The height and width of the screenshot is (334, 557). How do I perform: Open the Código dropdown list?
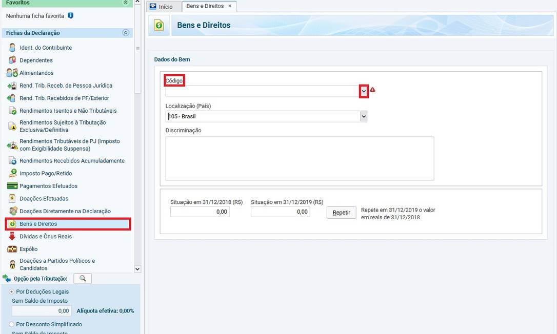point(364,91)
